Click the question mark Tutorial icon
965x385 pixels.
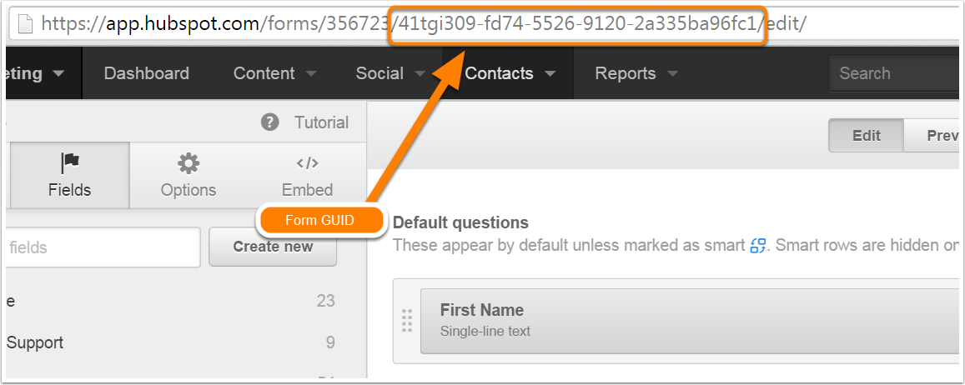pyautogui.click(x=269, y=122)
